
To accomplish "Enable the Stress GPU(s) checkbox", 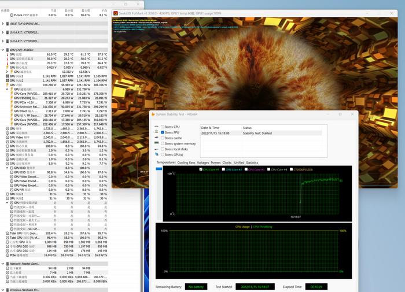I will point(163,154).
